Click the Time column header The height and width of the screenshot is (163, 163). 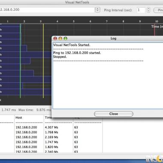click(48, 118)
